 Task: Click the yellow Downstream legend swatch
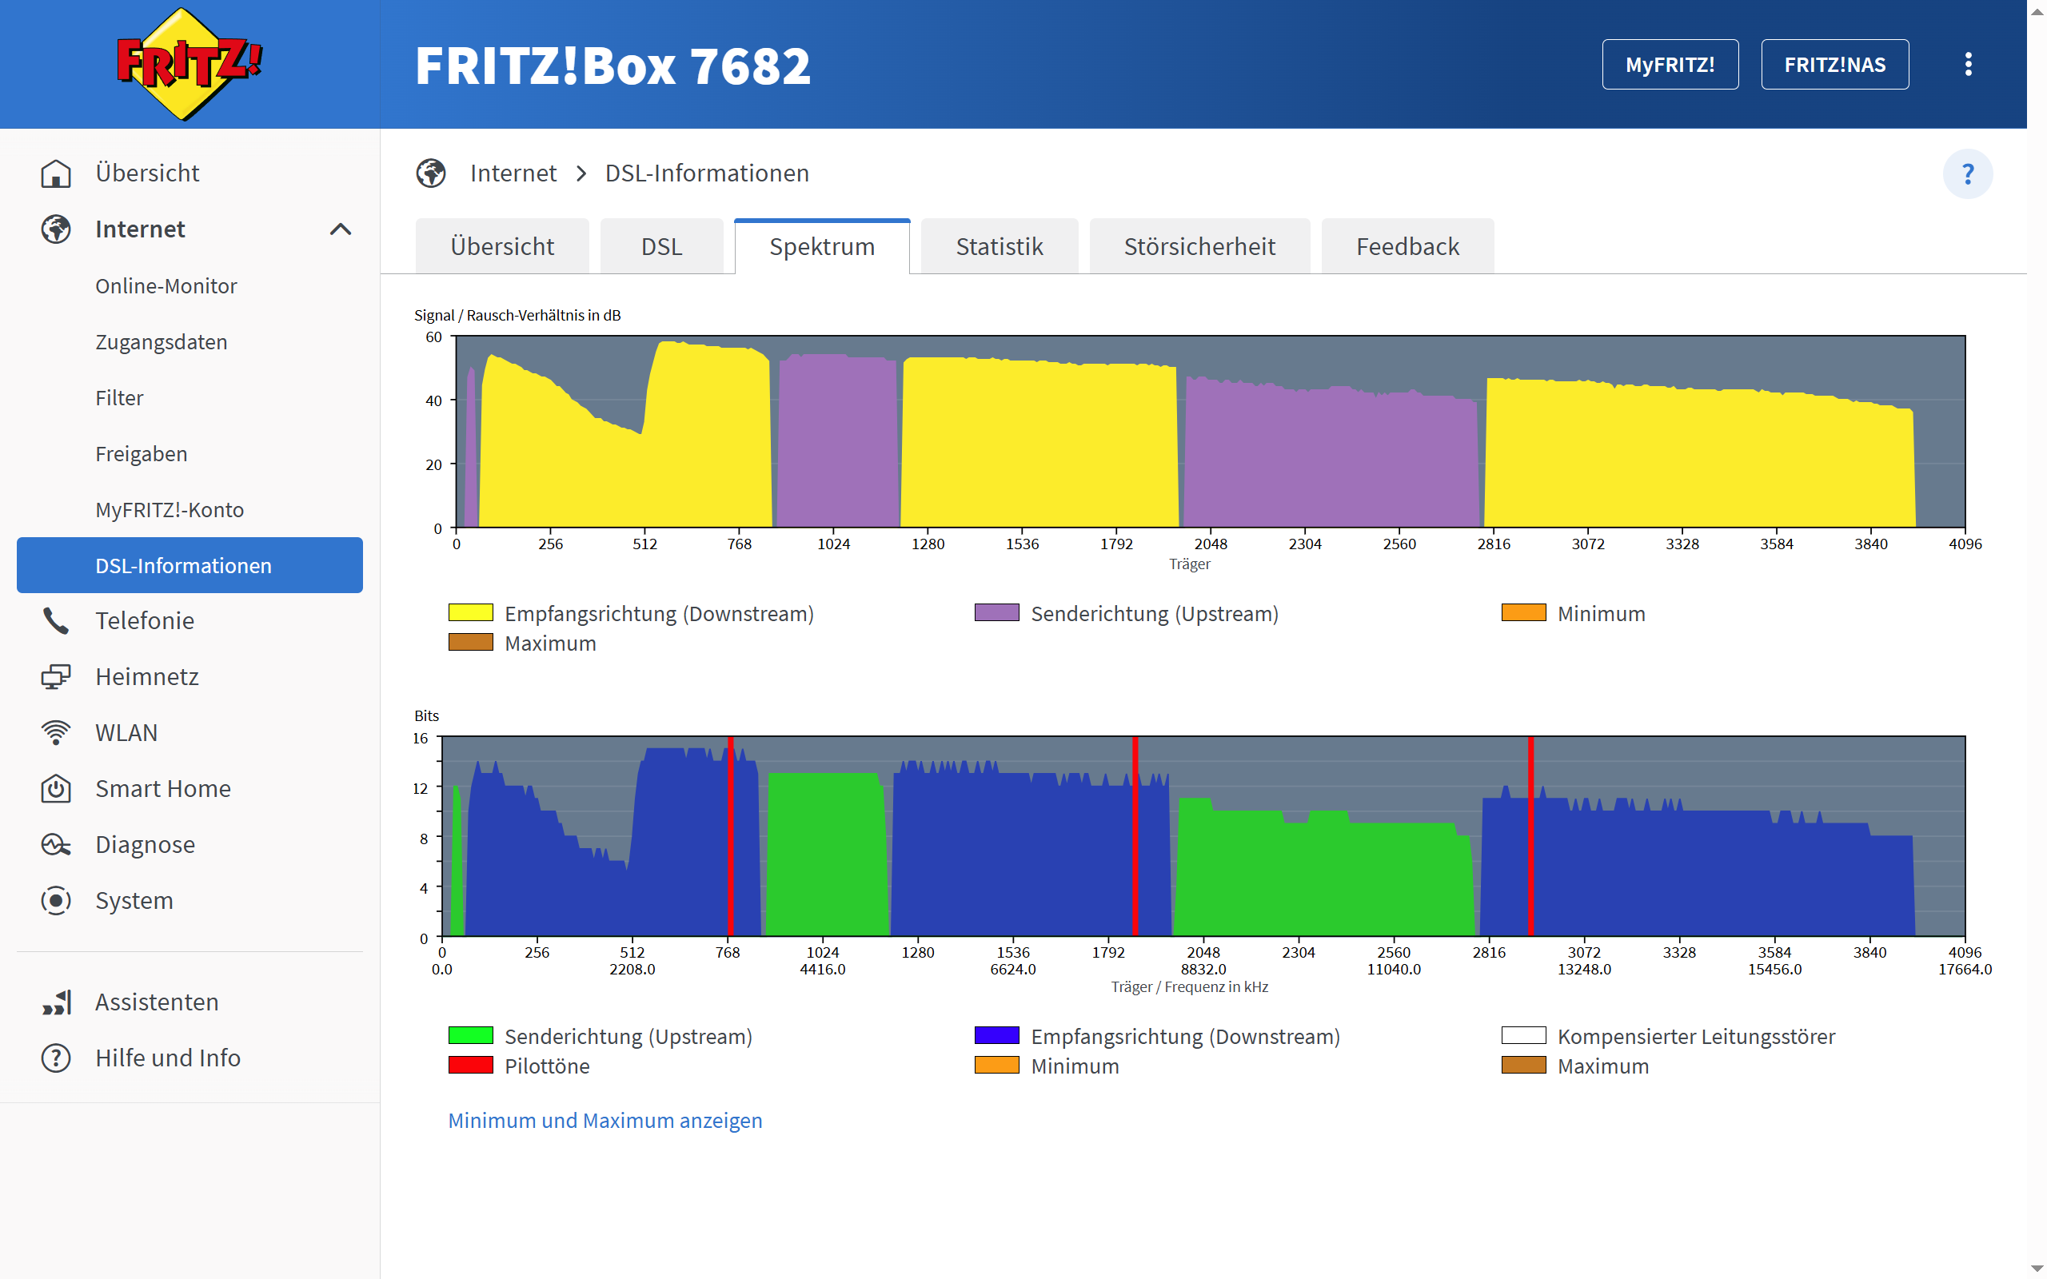[470, 612]
